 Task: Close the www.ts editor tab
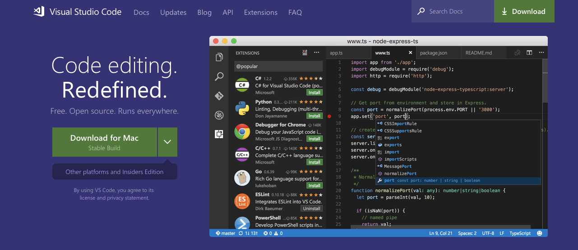(410, 53)
